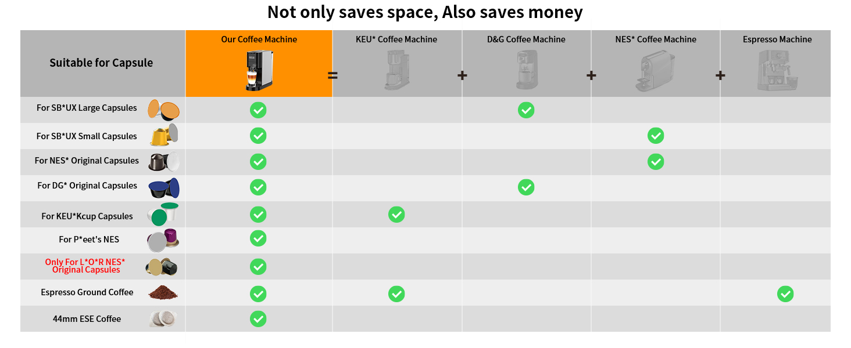Click the Espresso Machine check mark for ground coffee
The height and width of the screenshot is (348, 851).
[x=785, y=294]
